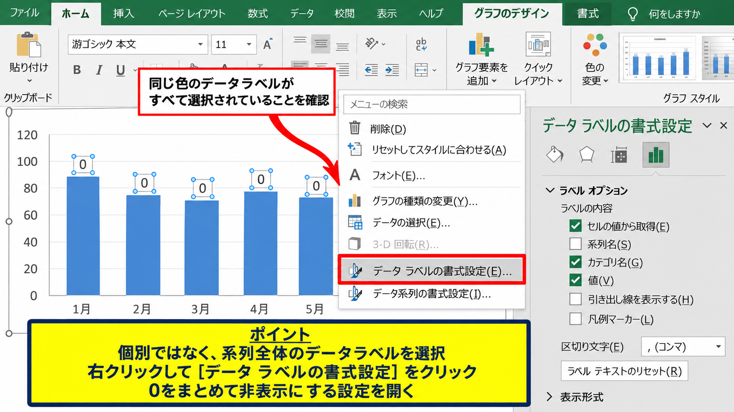Toggle italic formatting
Screen dimensions: 734x412
(99, 70)
